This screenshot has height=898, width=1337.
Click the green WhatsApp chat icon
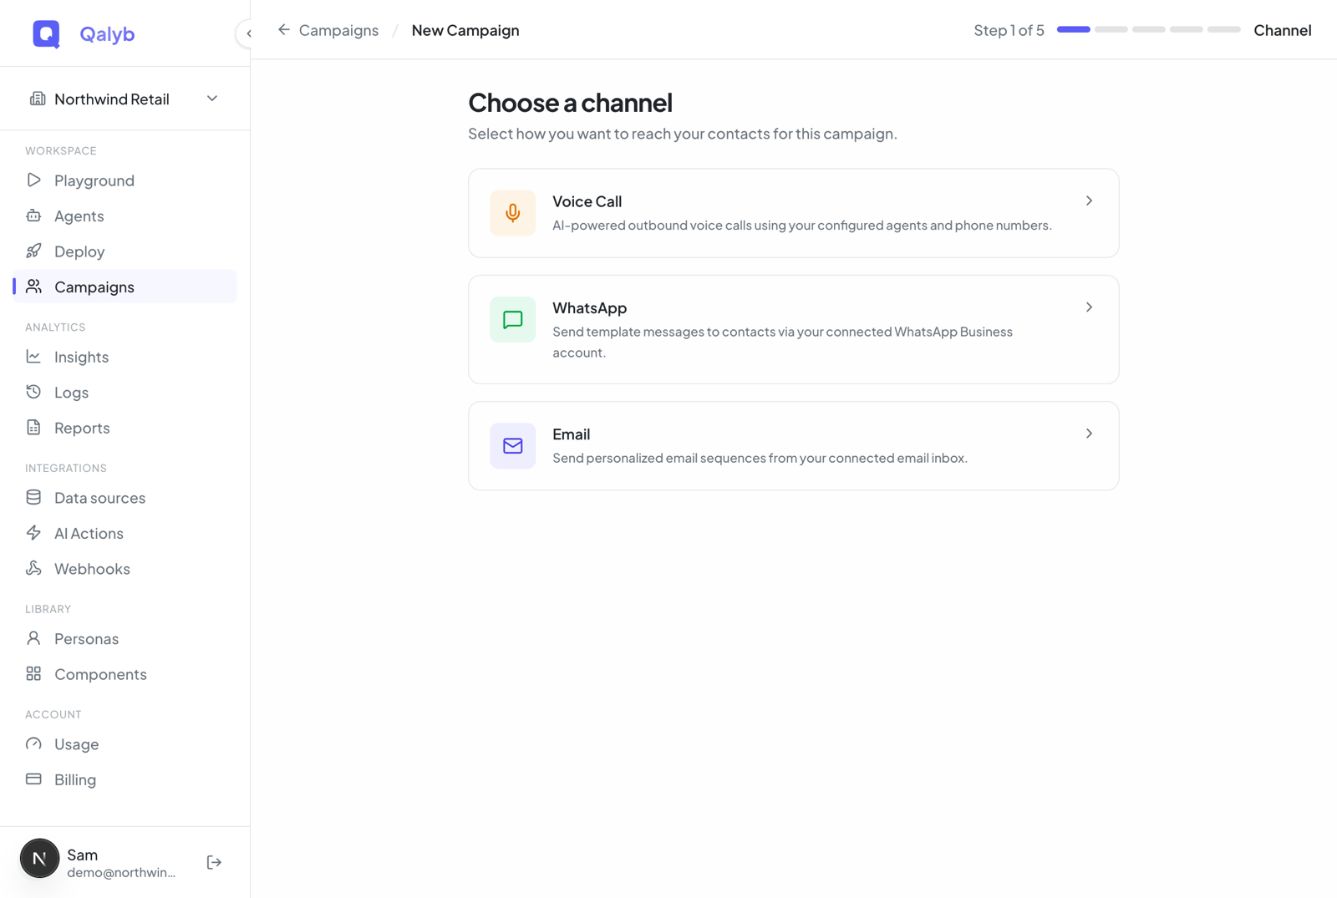[513, 320]
